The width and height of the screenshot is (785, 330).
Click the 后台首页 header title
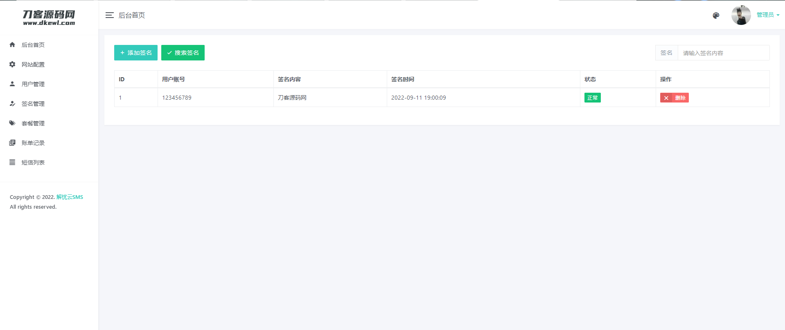132,15
